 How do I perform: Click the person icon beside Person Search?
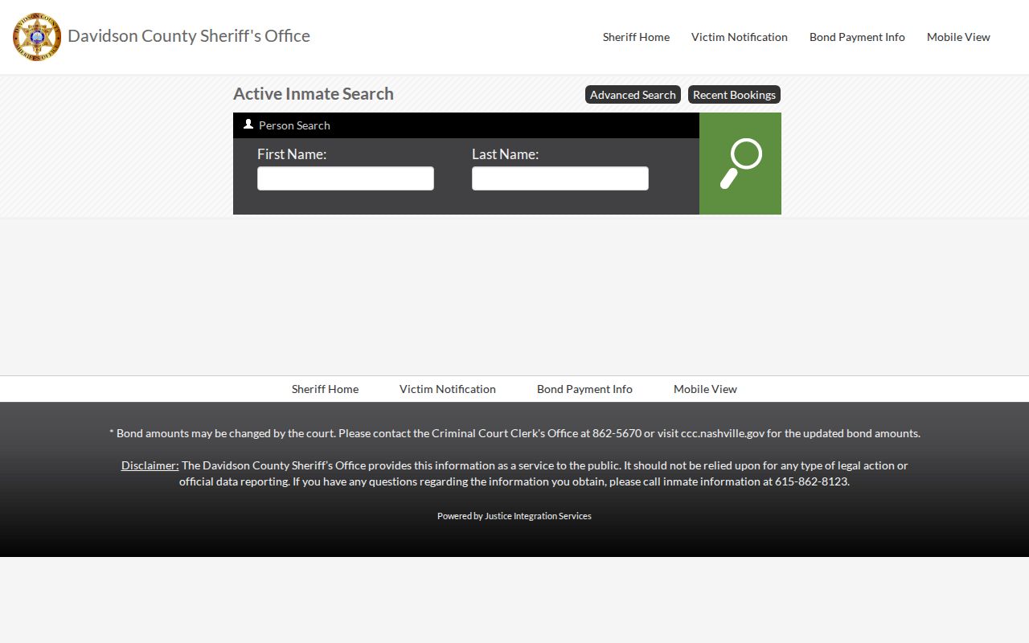[248, 125]
